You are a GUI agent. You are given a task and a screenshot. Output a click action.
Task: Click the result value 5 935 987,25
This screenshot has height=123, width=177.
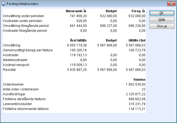point(77,70)
